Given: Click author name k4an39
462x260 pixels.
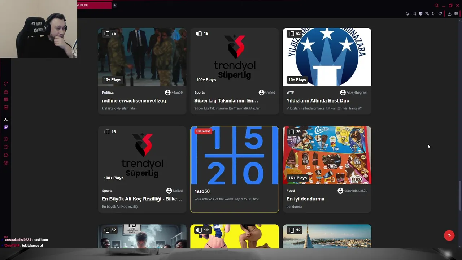Looking at the screenshot, I should [x=177, y=92].
